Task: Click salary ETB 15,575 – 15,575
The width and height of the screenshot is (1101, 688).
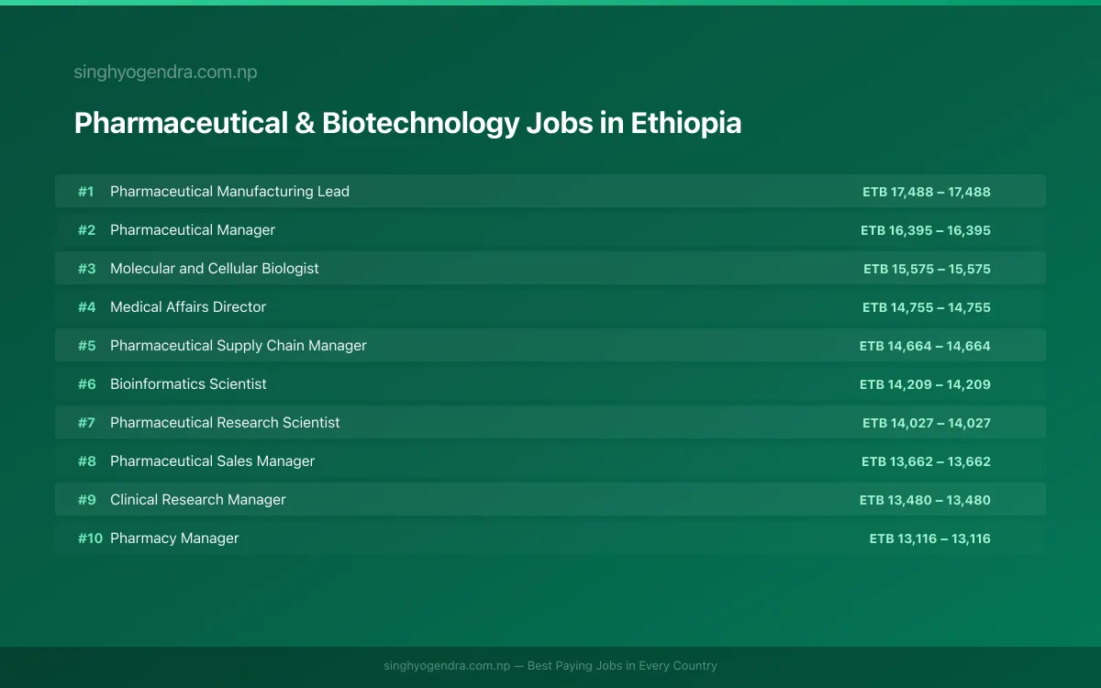Action: click(x=927, y=269)
